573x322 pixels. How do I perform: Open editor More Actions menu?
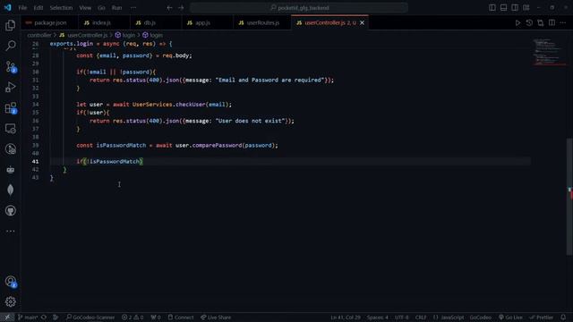click(x=563, y=22)
